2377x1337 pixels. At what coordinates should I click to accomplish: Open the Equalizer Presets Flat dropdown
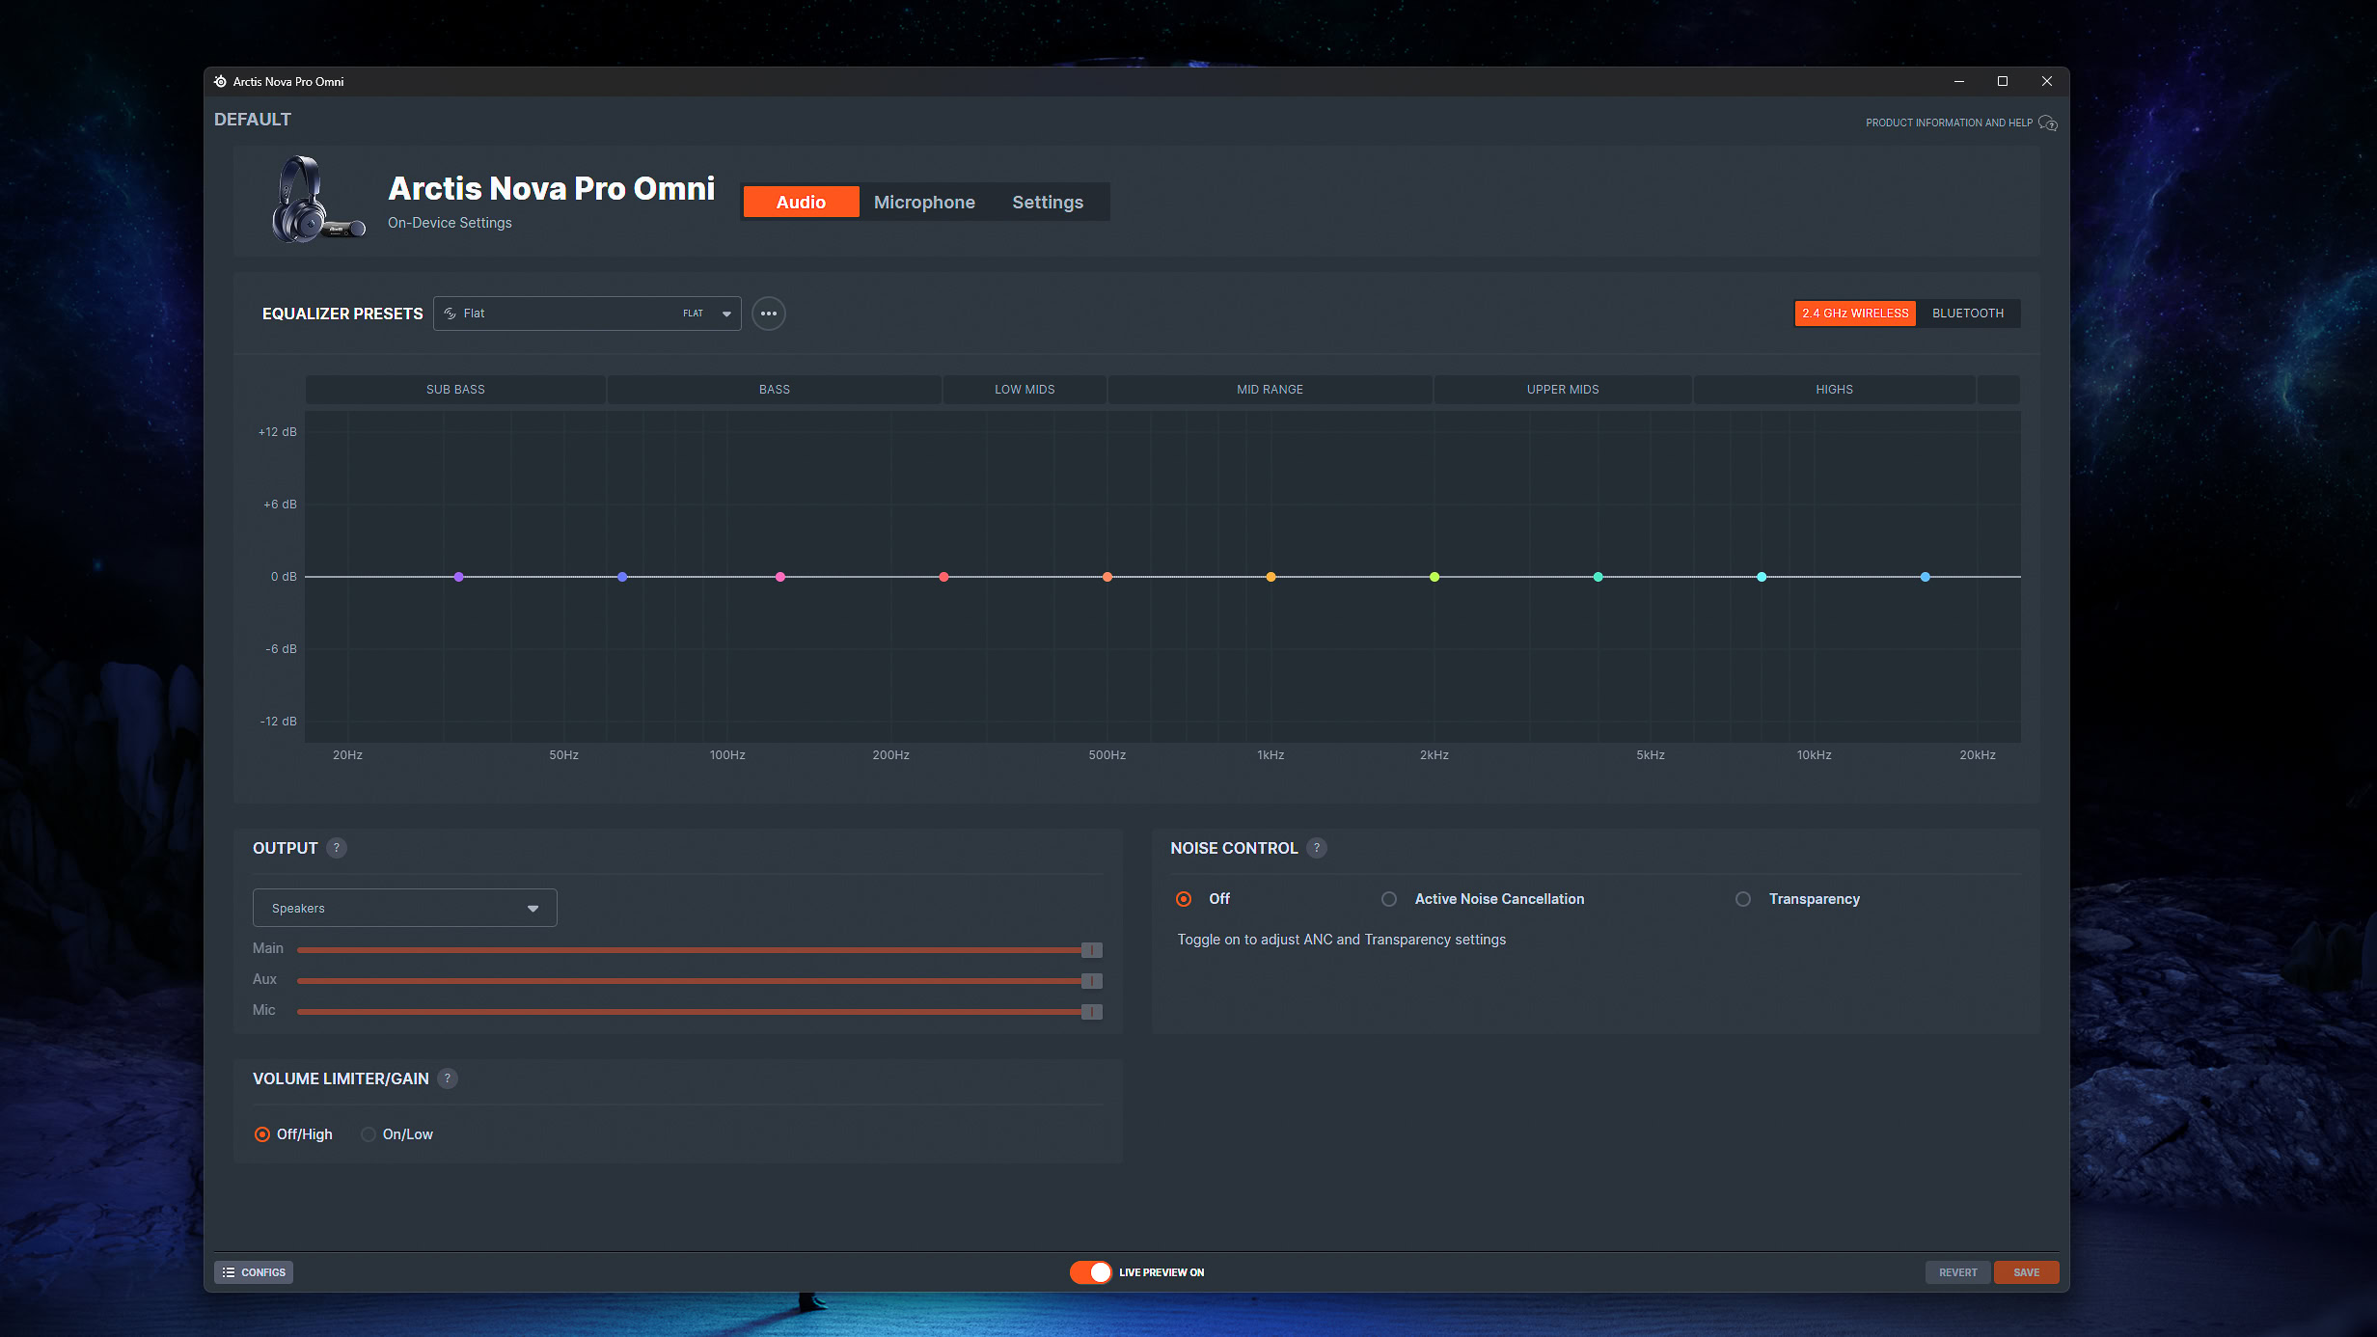click(x=587, y=314)
